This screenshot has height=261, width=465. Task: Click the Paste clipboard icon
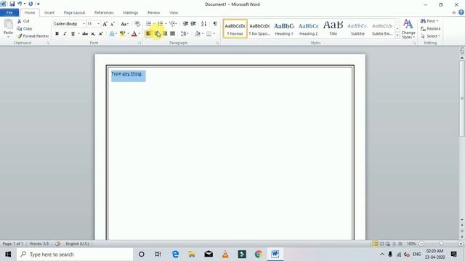point(8,25)
